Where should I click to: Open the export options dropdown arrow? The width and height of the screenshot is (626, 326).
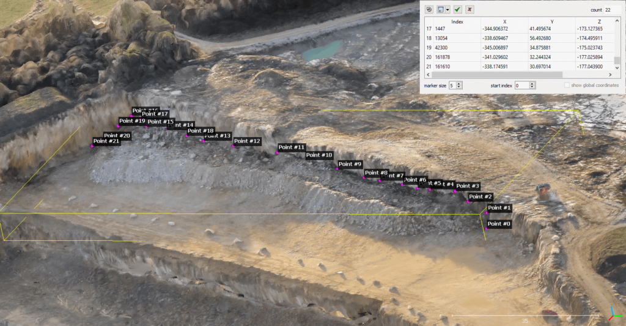point(447,10)
